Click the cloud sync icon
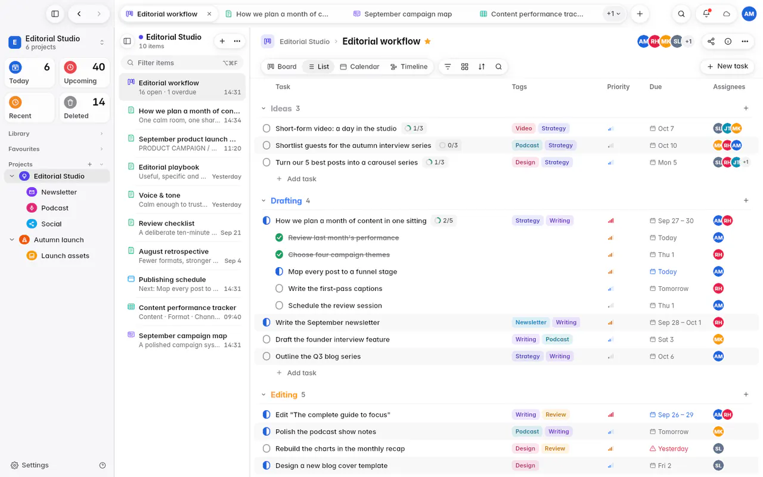Image resolution: width=763 pixels, height=477 pixels. [x=727, y=14]
